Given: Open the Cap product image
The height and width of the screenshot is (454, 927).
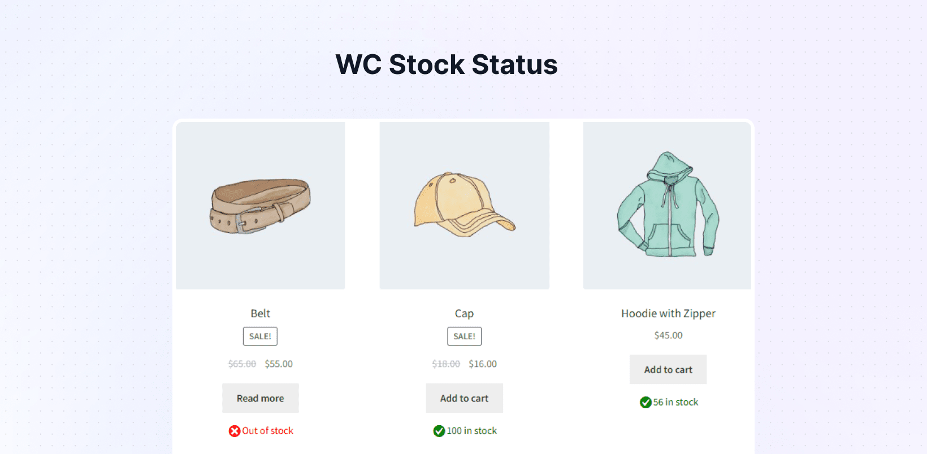Looking at the screenshot, I should click(x=464, y=206).
